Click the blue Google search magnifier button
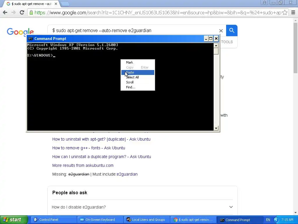The width and height of the screenshot is (298, 224). click(x=232, y=30)
